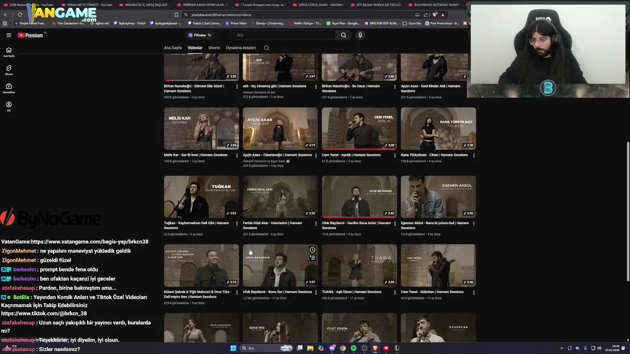
Task: Switch to Ana Sayfa channel tab
Action: (x=173, y=48)
